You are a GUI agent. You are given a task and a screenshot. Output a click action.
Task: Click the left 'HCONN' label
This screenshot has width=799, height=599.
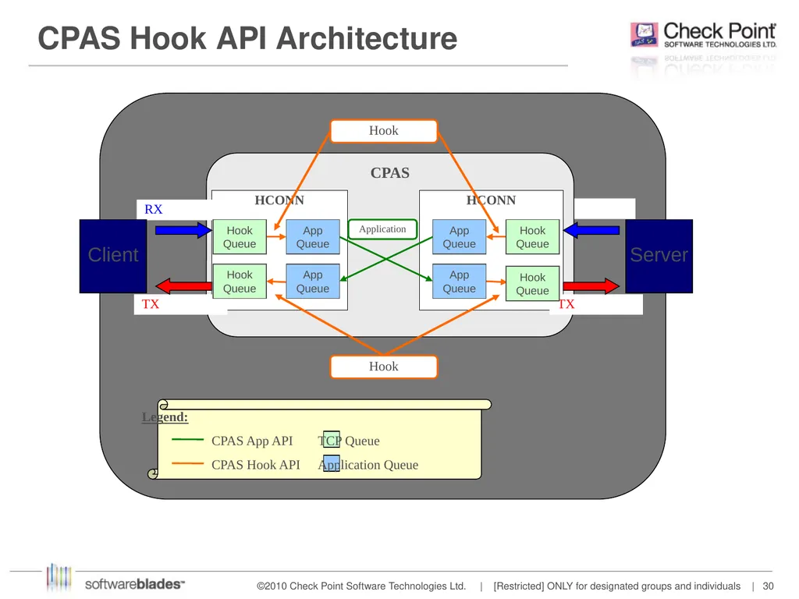click(x=279, y=200)
